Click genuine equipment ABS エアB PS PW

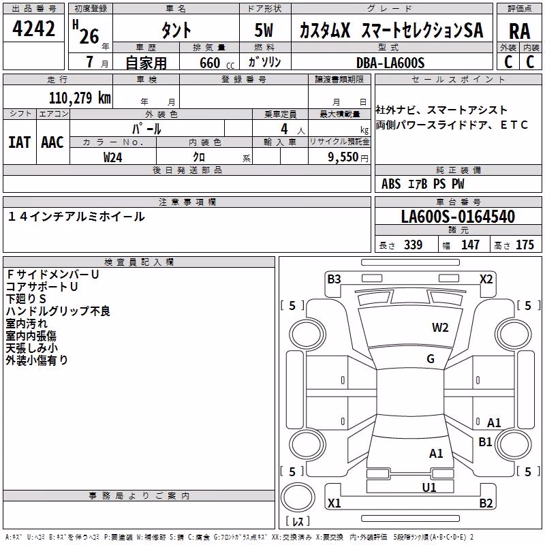click(x=422, y=184)
